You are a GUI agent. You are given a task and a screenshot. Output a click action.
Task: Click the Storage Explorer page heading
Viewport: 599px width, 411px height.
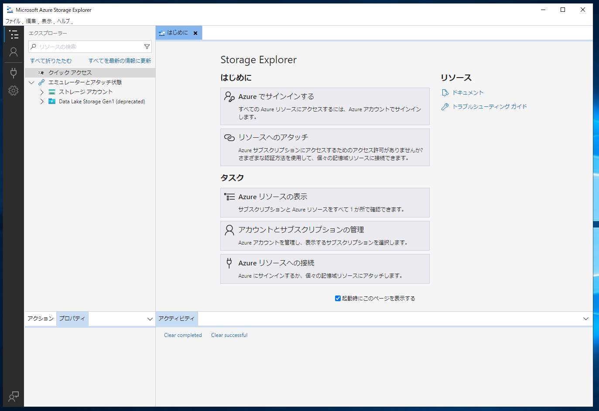258,60
